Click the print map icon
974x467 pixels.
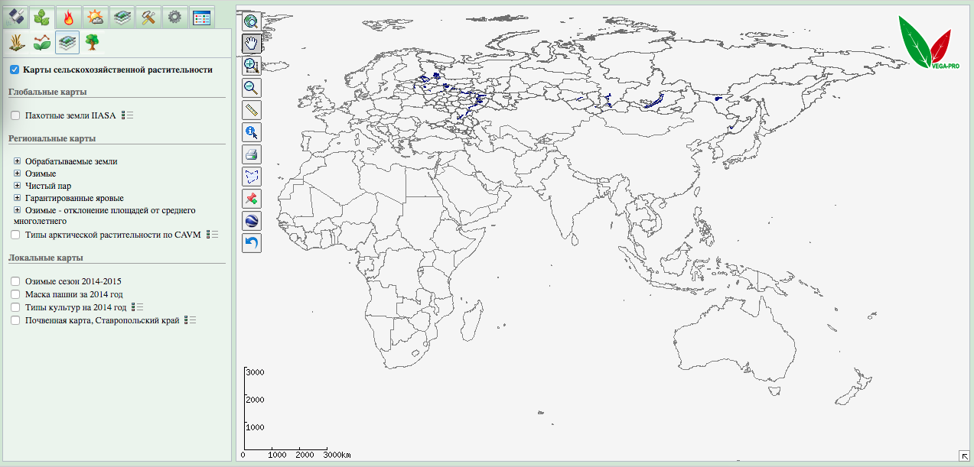pyautogui.click(x=252, y=154)
